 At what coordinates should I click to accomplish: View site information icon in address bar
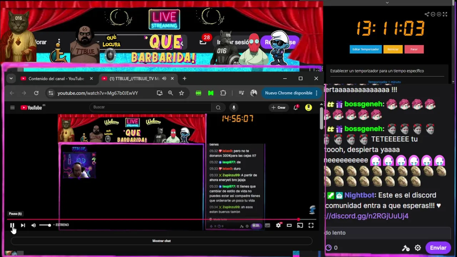pyautogui.click(x=51, y=93)
